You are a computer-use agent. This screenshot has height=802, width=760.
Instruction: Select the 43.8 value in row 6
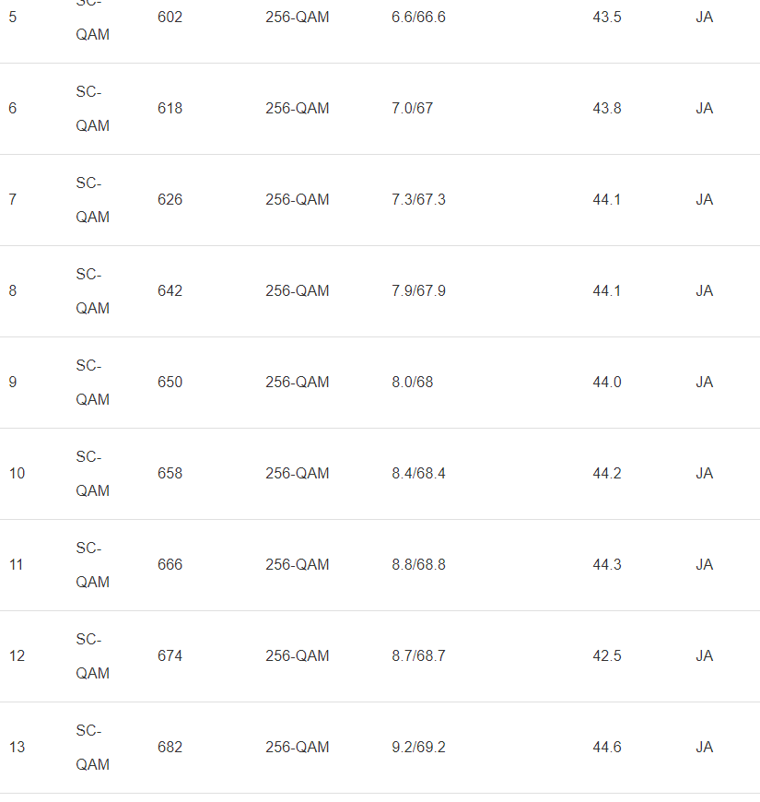point(606,109)
